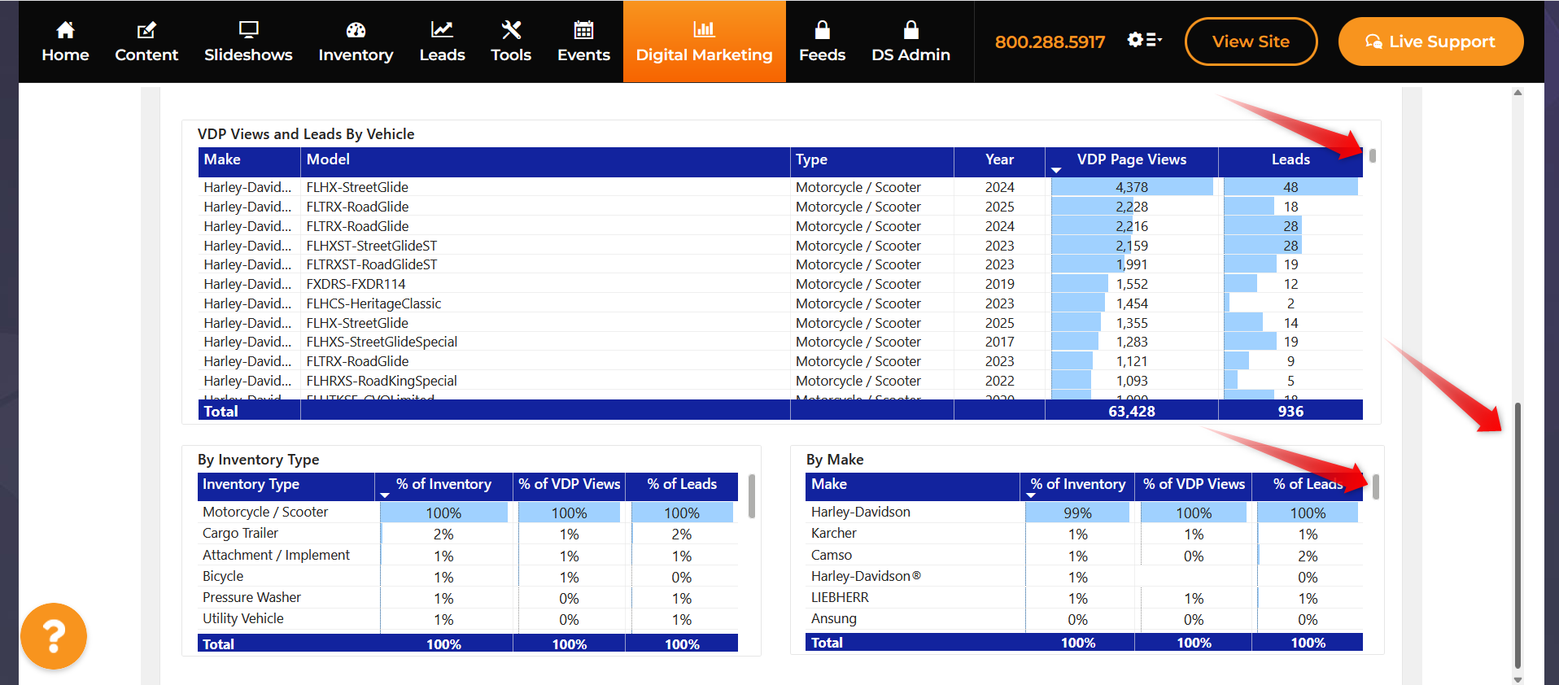This screenshot has height=685, width=1559.
Task: Click the 63,428 total VDP views
Action: pyautogui.click(x=1132, y=412)
